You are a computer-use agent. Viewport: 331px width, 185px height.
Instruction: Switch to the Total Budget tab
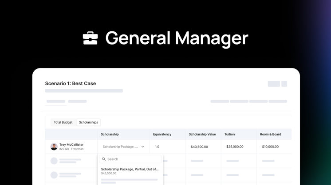pyautogui.click(x=63, y=122)
